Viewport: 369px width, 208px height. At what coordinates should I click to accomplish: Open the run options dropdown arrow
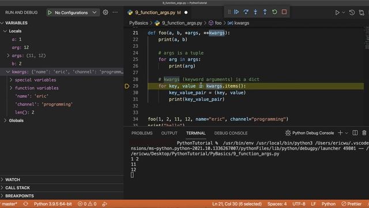tap(344, 13)
